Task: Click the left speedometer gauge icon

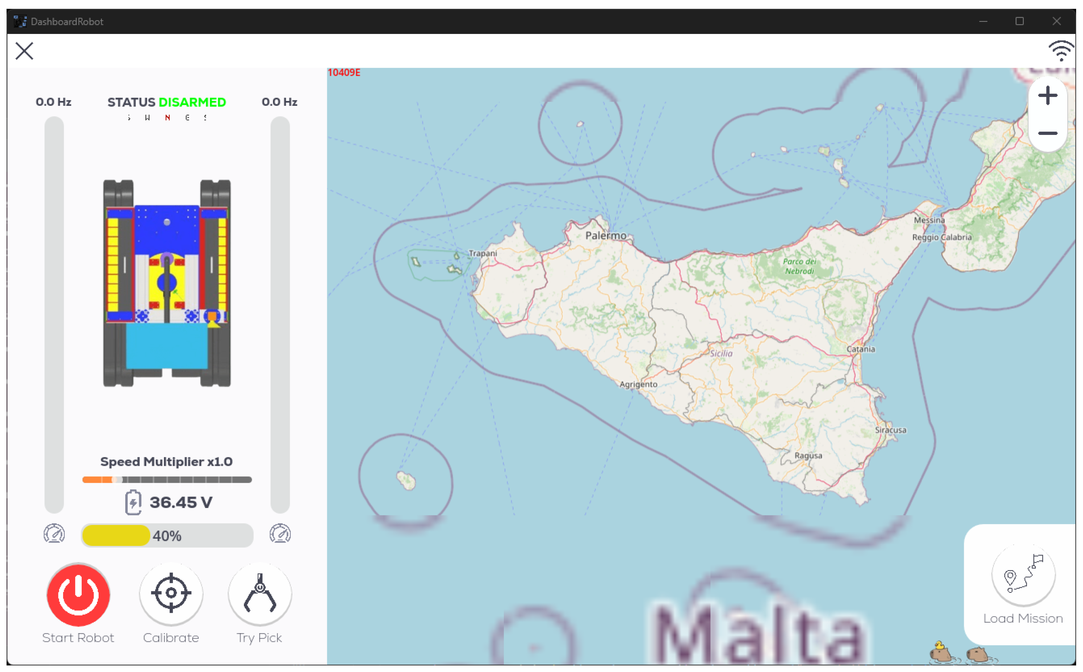Action: point(54,534)
